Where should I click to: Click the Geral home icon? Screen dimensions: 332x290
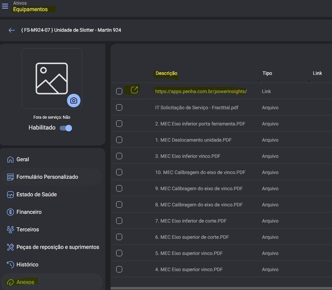click(10, 159)
